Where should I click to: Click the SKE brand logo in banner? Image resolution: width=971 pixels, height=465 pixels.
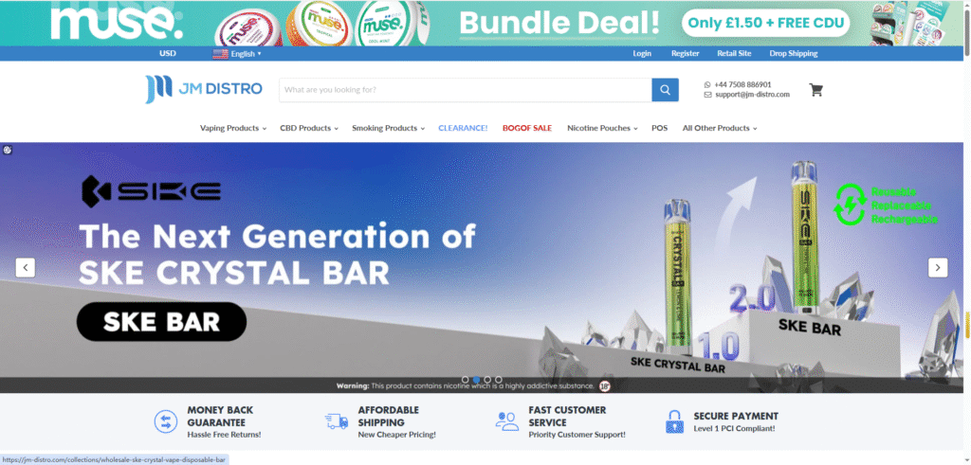(152, 191)
